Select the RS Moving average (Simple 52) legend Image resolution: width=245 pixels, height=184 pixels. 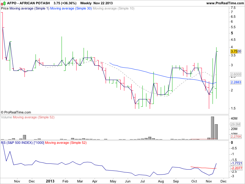(66, 143)
